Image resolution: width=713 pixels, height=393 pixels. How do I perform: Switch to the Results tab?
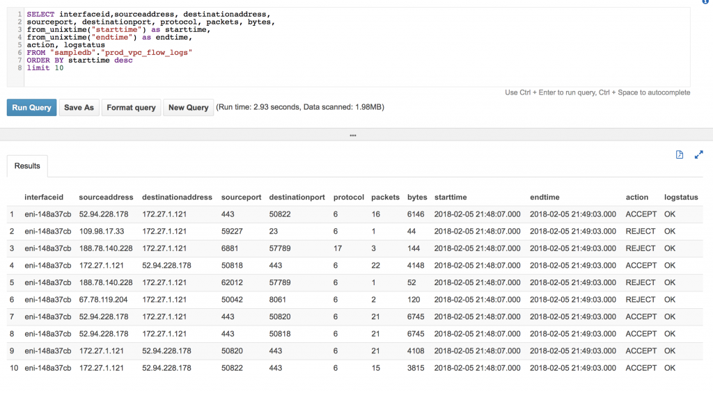tap(28, 166)
